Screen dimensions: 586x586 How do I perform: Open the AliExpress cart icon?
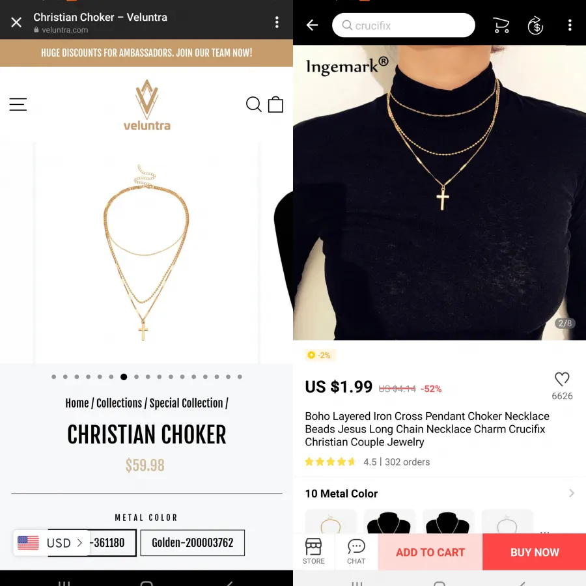coord(501,25)
